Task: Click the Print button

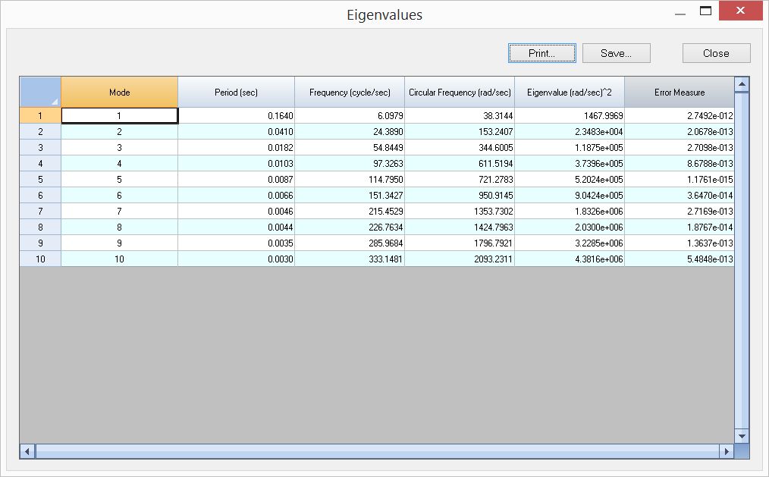Action: (541, 52)
